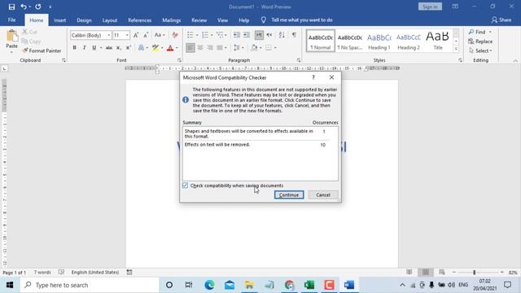
Task: Click Sign in button
Action: [430, 7]
